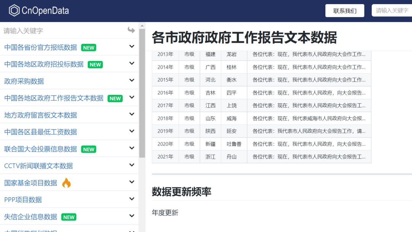Image resolution: width=412 pixels, height=232 pixels.
Task: Click the sidebar scrollbar up arrow
Action: click(x=142, y=26)
